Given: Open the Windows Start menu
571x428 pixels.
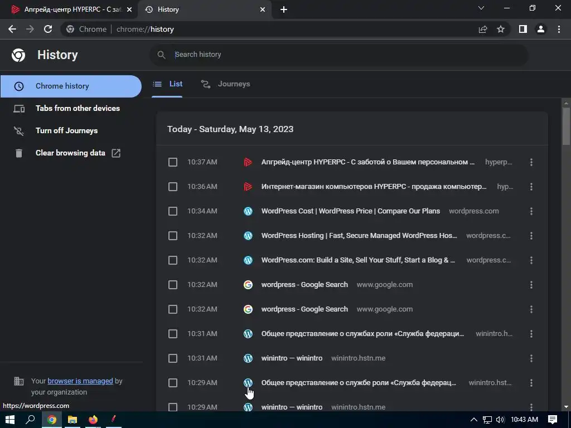Looking at the screenshot, I should click(x=10, y=420).
